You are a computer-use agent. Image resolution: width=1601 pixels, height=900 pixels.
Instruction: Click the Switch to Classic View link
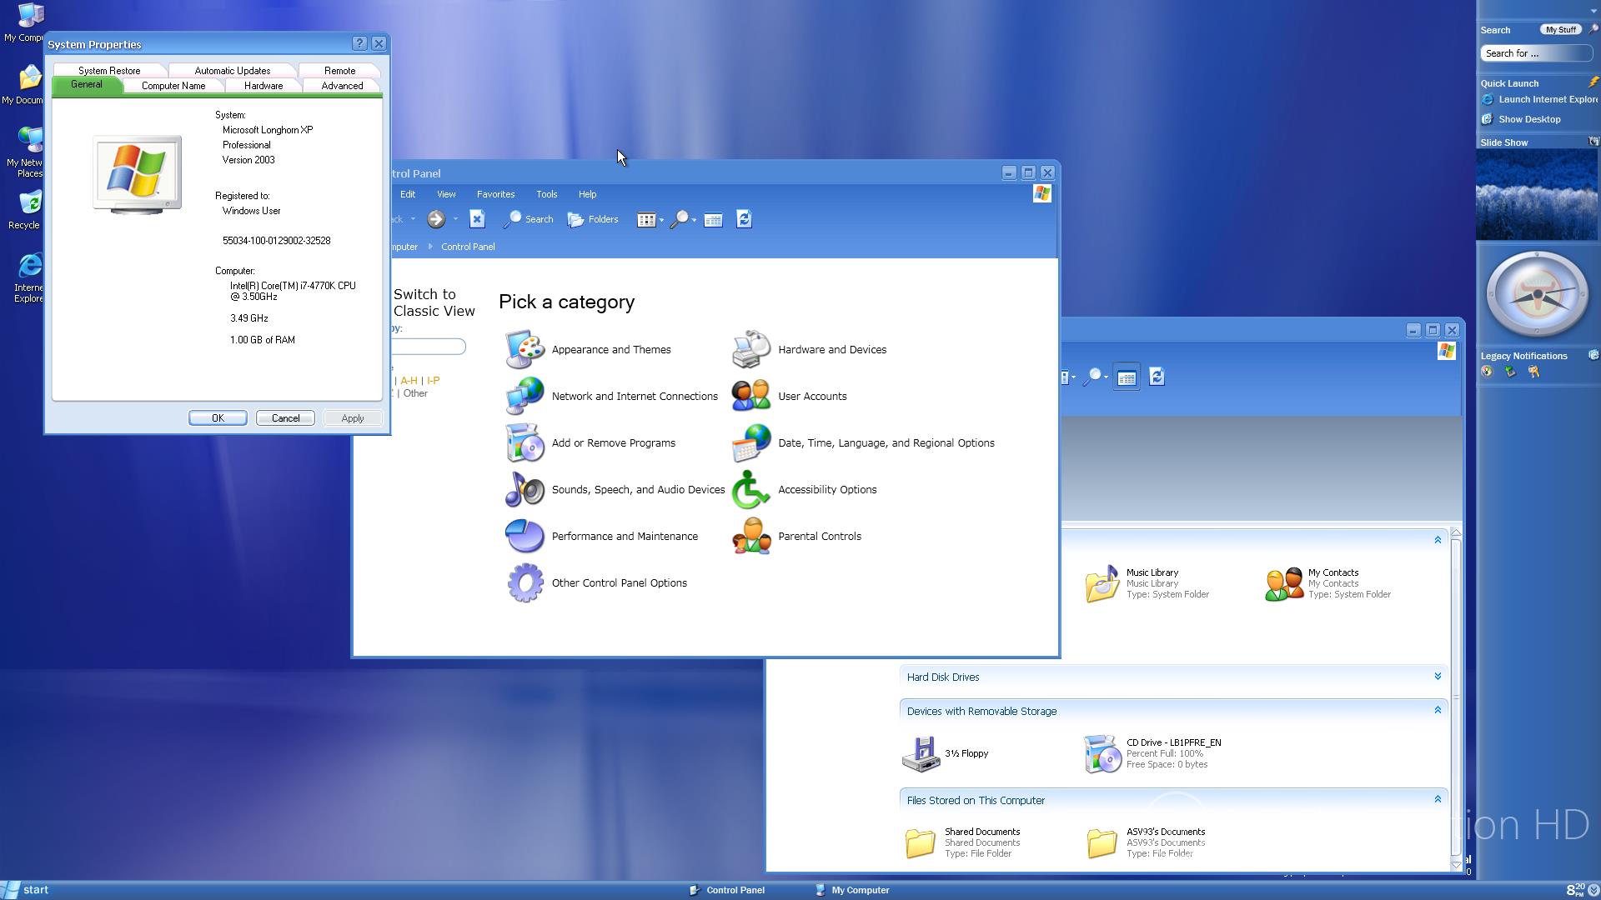[434, 302]
